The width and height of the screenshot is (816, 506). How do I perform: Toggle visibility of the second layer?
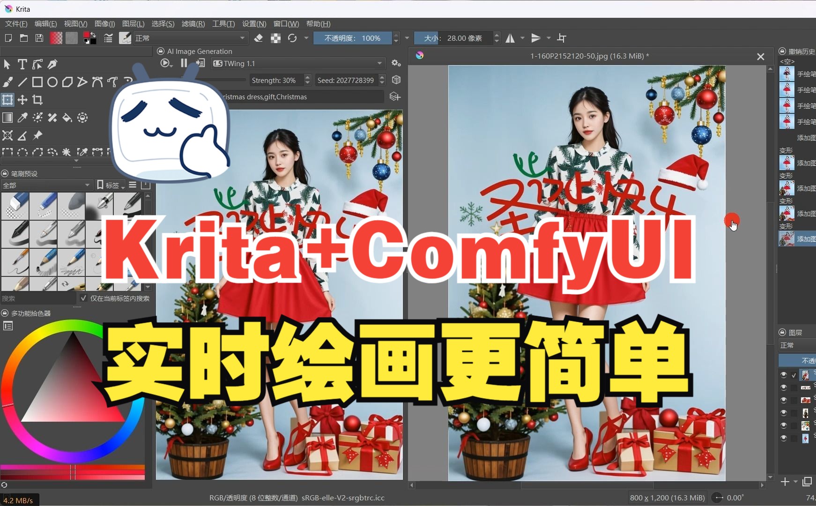(784, 387)
